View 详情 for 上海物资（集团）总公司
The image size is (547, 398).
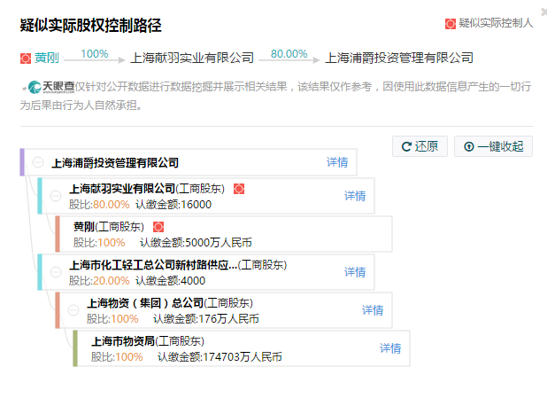coord(373,310)
